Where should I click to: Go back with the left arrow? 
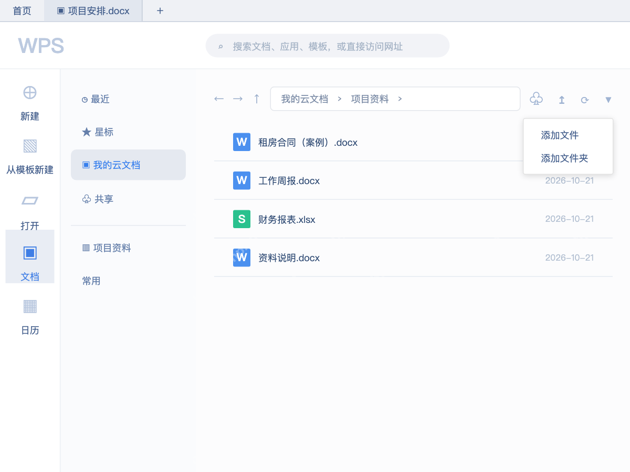219,99
